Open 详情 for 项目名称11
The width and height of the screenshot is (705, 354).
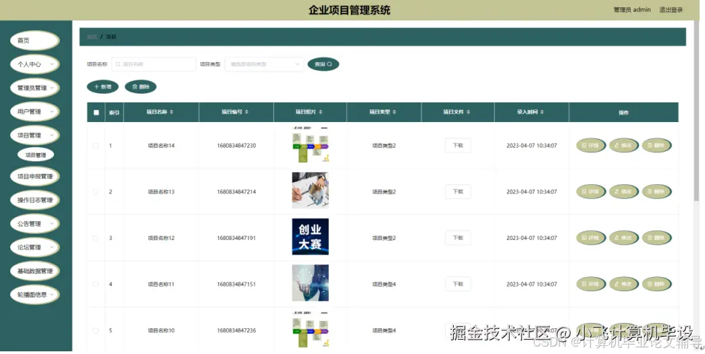click(x=591, y=284)
